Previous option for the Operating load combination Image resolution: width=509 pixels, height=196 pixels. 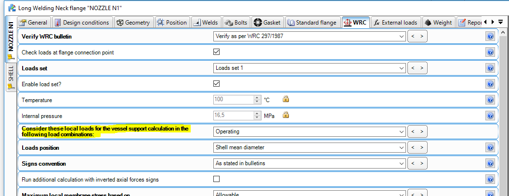(413, 131)
